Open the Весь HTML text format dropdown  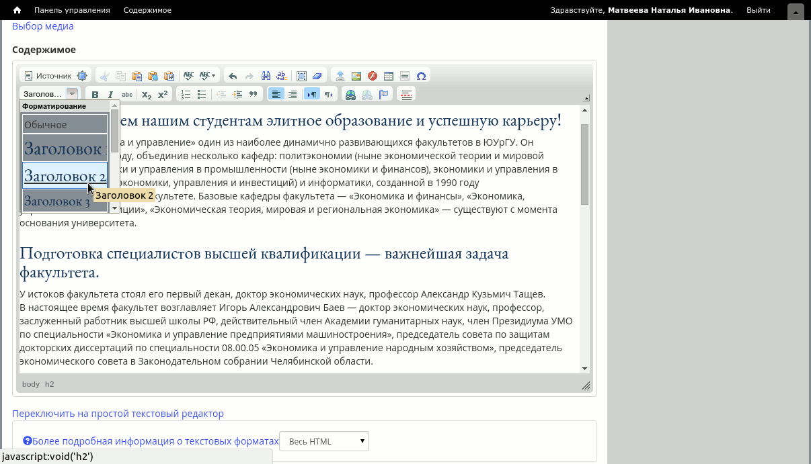click(324, 441)
